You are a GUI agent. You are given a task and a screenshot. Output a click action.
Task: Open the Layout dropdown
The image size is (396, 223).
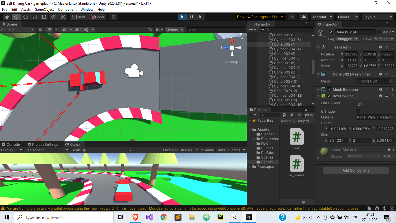click(x=377, y=17)
